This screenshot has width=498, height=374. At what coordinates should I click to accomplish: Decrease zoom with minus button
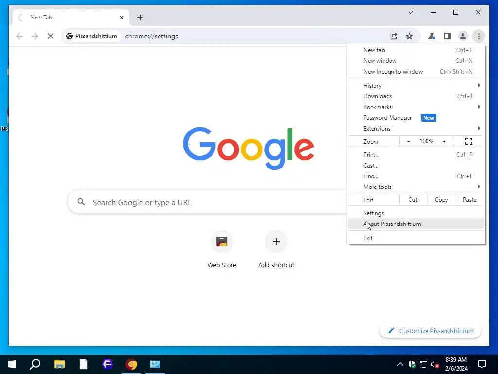409,141
